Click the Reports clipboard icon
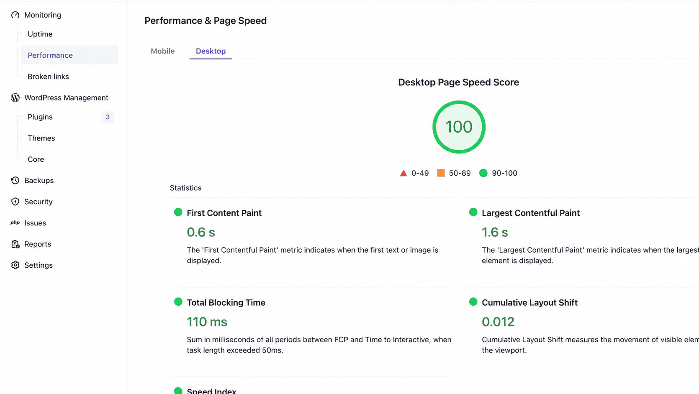The height and width of the screenshot is (394, 699). pyautogui.click(x=15, y=244)
